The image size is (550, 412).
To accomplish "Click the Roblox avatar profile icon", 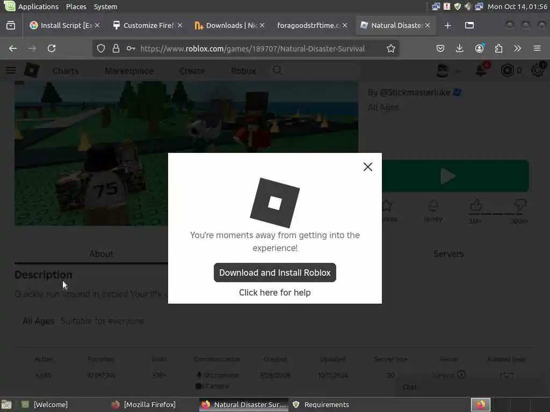I will (x=443, y=71).
